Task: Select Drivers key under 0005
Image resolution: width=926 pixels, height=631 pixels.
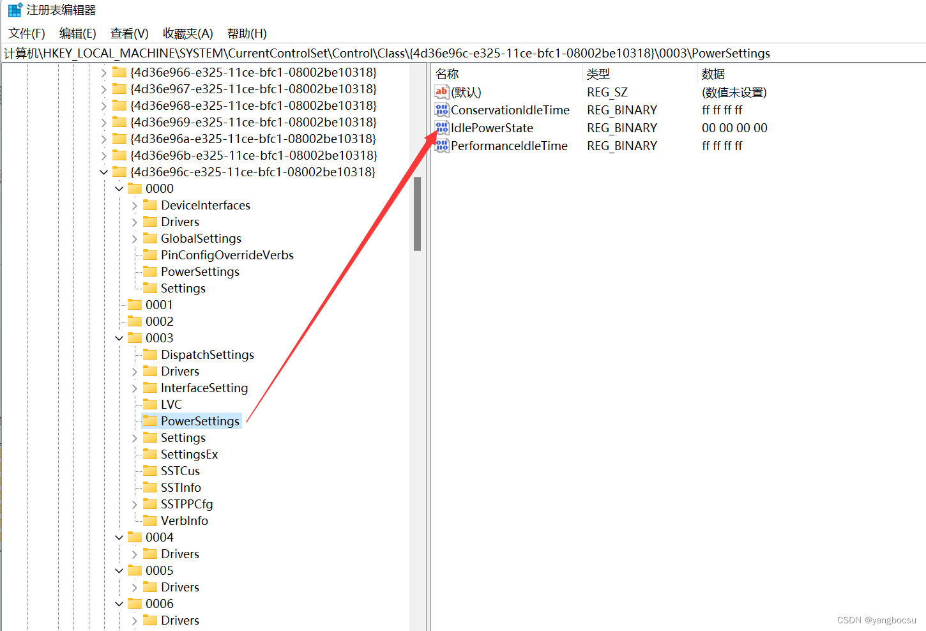Action: 180,587
